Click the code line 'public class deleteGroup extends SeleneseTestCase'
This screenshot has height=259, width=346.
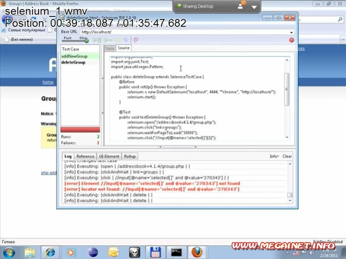point(157,77)
